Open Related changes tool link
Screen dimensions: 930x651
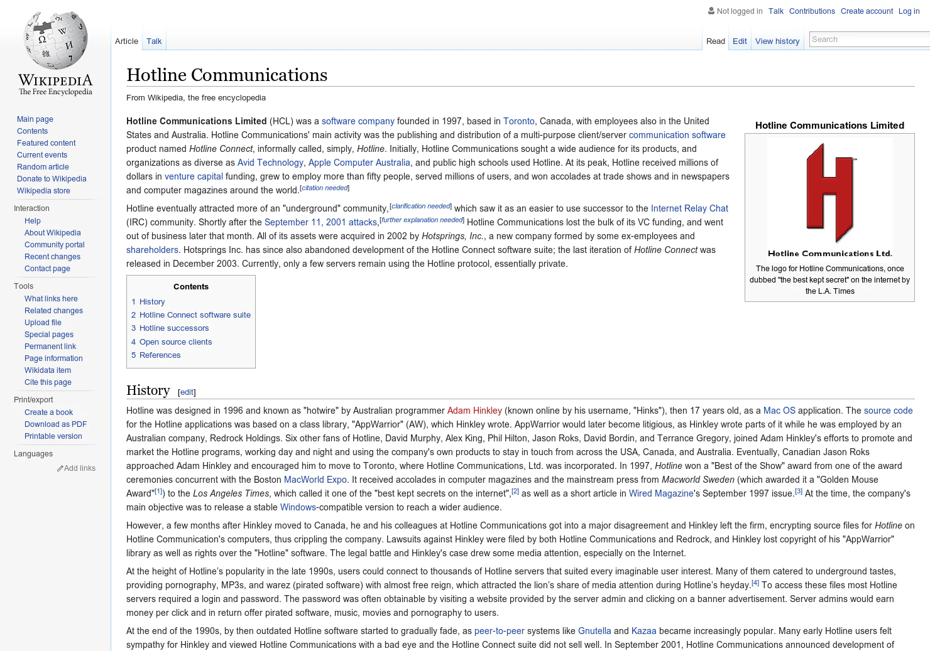point(53,311)
